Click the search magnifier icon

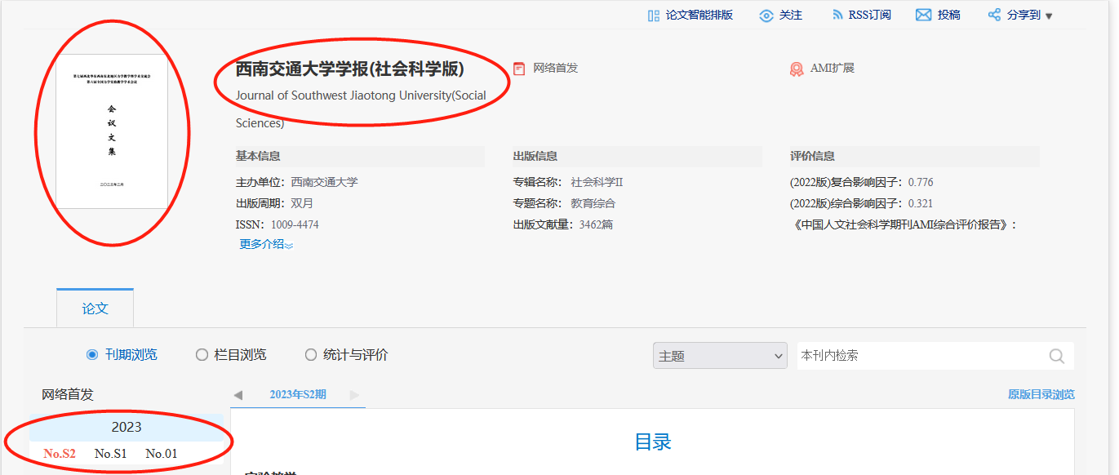pyautogui.click(x=1057, y=356)
